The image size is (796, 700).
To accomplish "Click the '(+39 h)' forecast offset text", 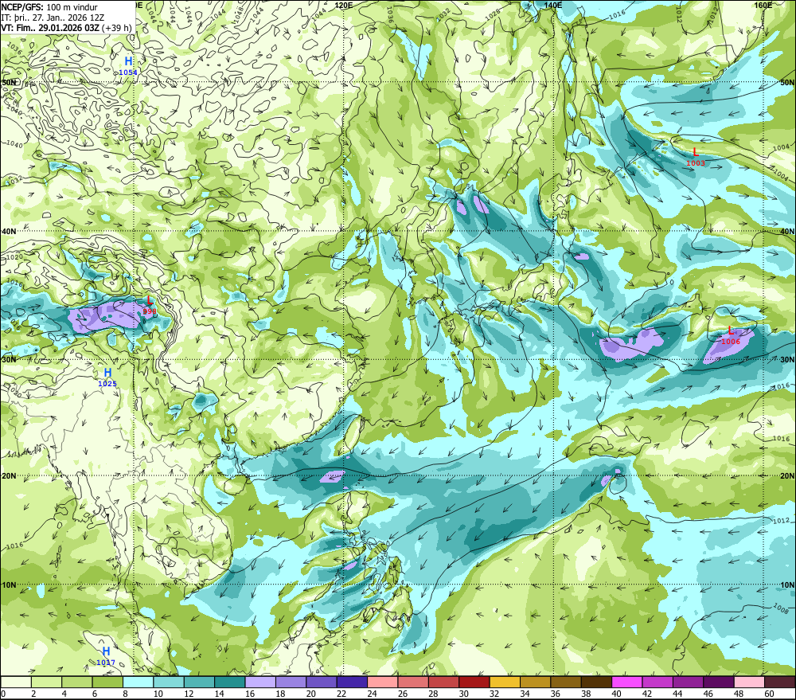I will (117, 27).
